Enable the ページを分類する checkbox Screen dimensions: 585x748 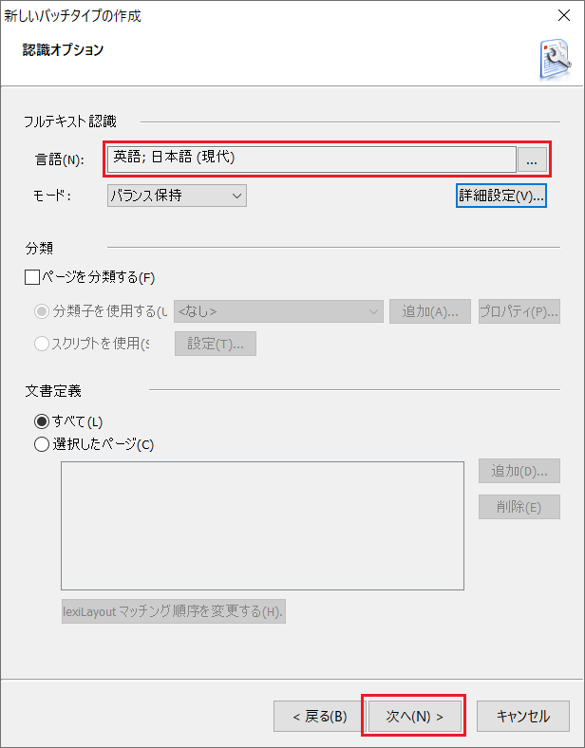click(32, 277)
